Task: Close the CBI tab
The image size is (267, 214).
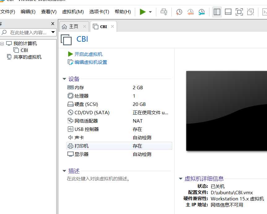Action: [112, 27]
